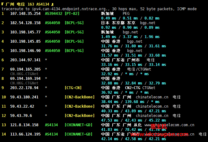Click the hop 4 address 103.198.145.85
The width and height of the screenshot is (208, 142).
pyautogui.click(x=25, y=41)
